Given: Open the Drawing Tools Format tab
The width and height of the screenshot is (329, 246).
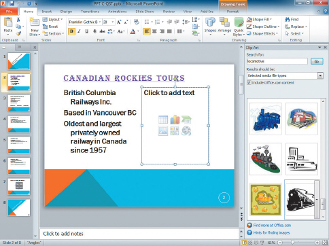Looking at the screenshot, I should [232, 12].
